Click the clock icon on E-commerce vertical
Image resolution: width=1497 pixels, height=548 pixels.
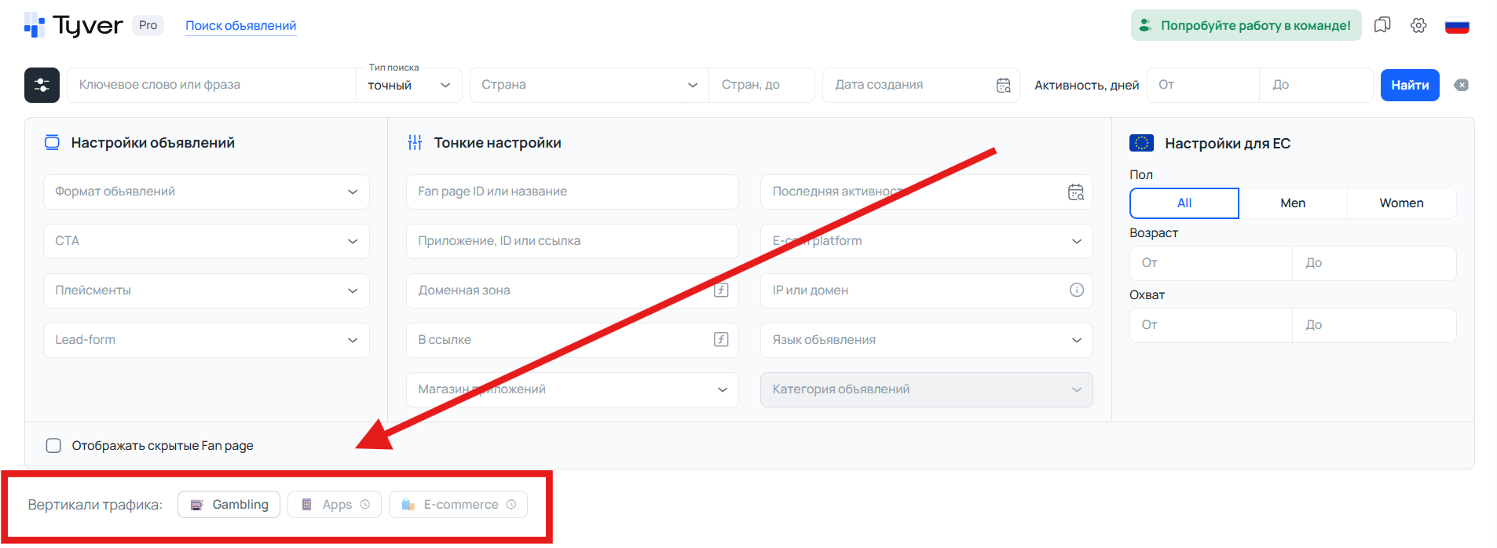click(x=511, y=504)
